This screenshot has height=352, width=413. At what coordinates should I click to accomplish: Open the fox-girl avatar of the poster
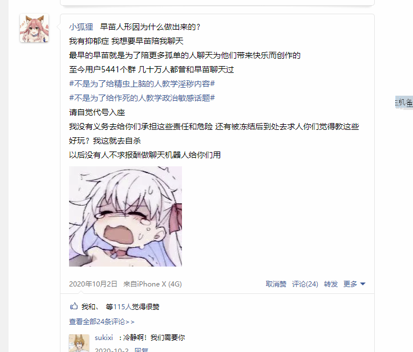point(34,28)
